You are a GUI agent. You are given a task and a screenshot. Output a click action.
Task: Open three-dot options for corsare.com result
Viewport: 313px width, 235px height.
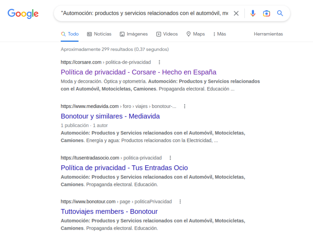pyautogui.click(x=159, y=62)
